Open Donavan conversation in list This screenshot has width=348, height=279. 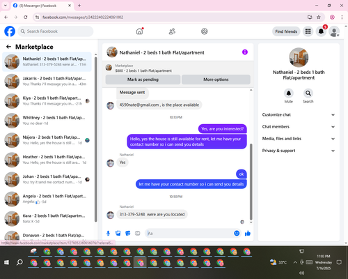tap(47, 235)
